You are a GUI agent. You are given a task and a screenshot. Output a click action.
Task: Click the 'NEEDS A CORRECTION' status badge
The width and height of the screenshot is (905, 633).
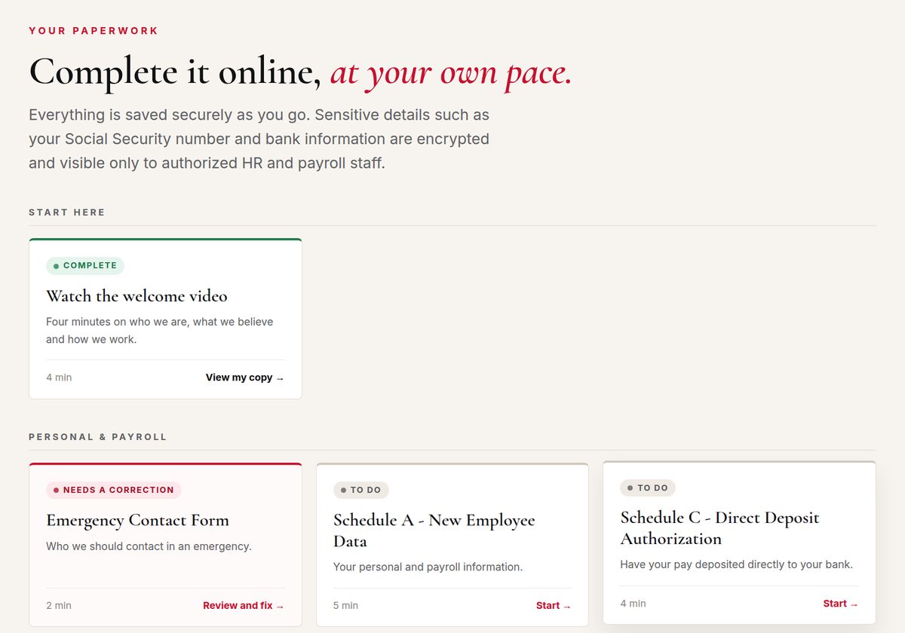(114, 490)
